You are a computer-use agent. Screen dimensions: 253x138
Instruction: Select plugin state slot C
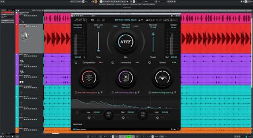coord(151,20)
